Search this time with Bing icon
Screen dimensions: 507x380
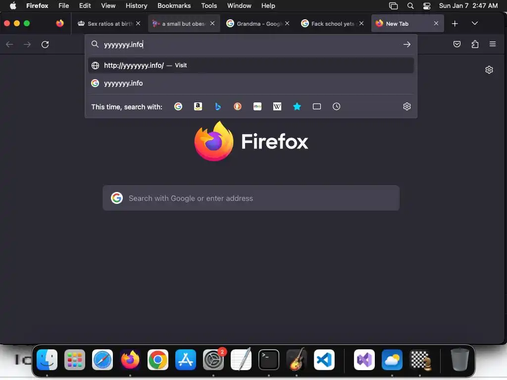click(x=218, y=106)
